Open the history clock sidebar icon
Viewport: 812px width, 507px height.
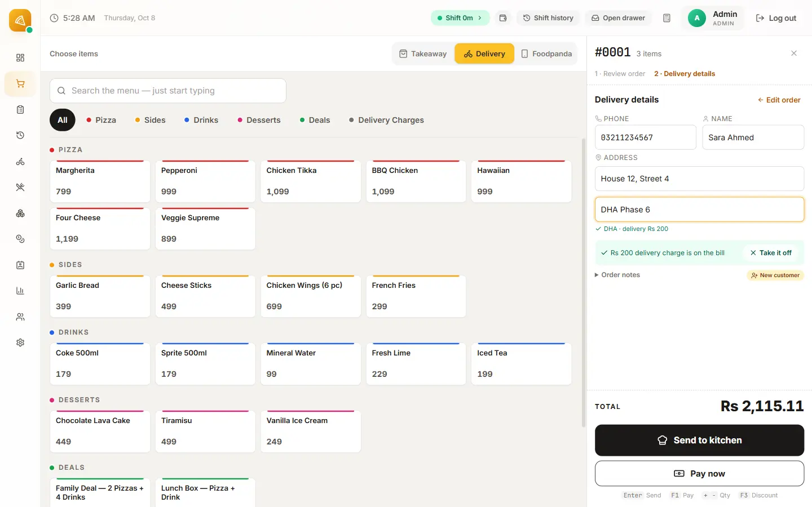click(20, 135)
